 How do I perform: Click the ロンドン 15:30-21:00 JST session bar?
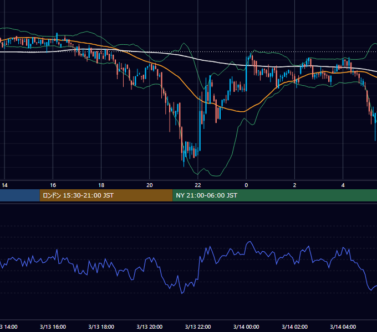point(106,195)
